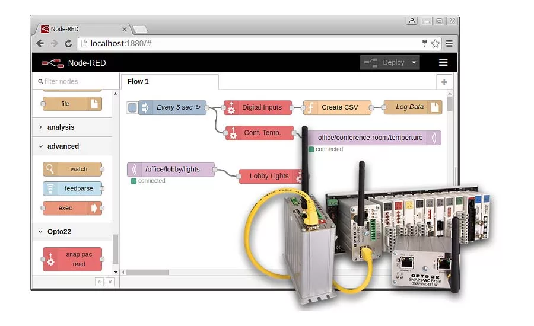This screenshot has height=326, width=534.
Task: Select the feedparse node in palette
Action: (x=73, y=188)
